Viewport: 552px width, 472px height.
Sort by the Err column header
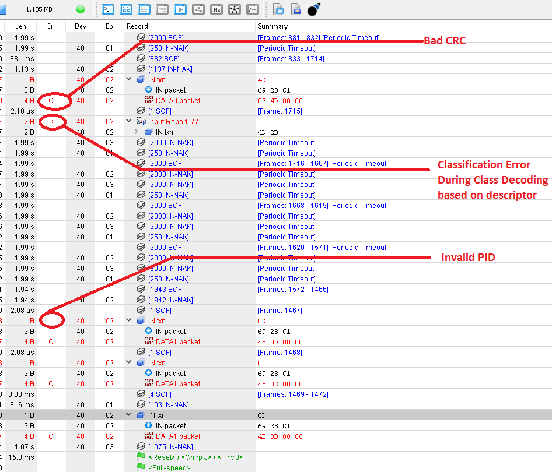(51, 26)
